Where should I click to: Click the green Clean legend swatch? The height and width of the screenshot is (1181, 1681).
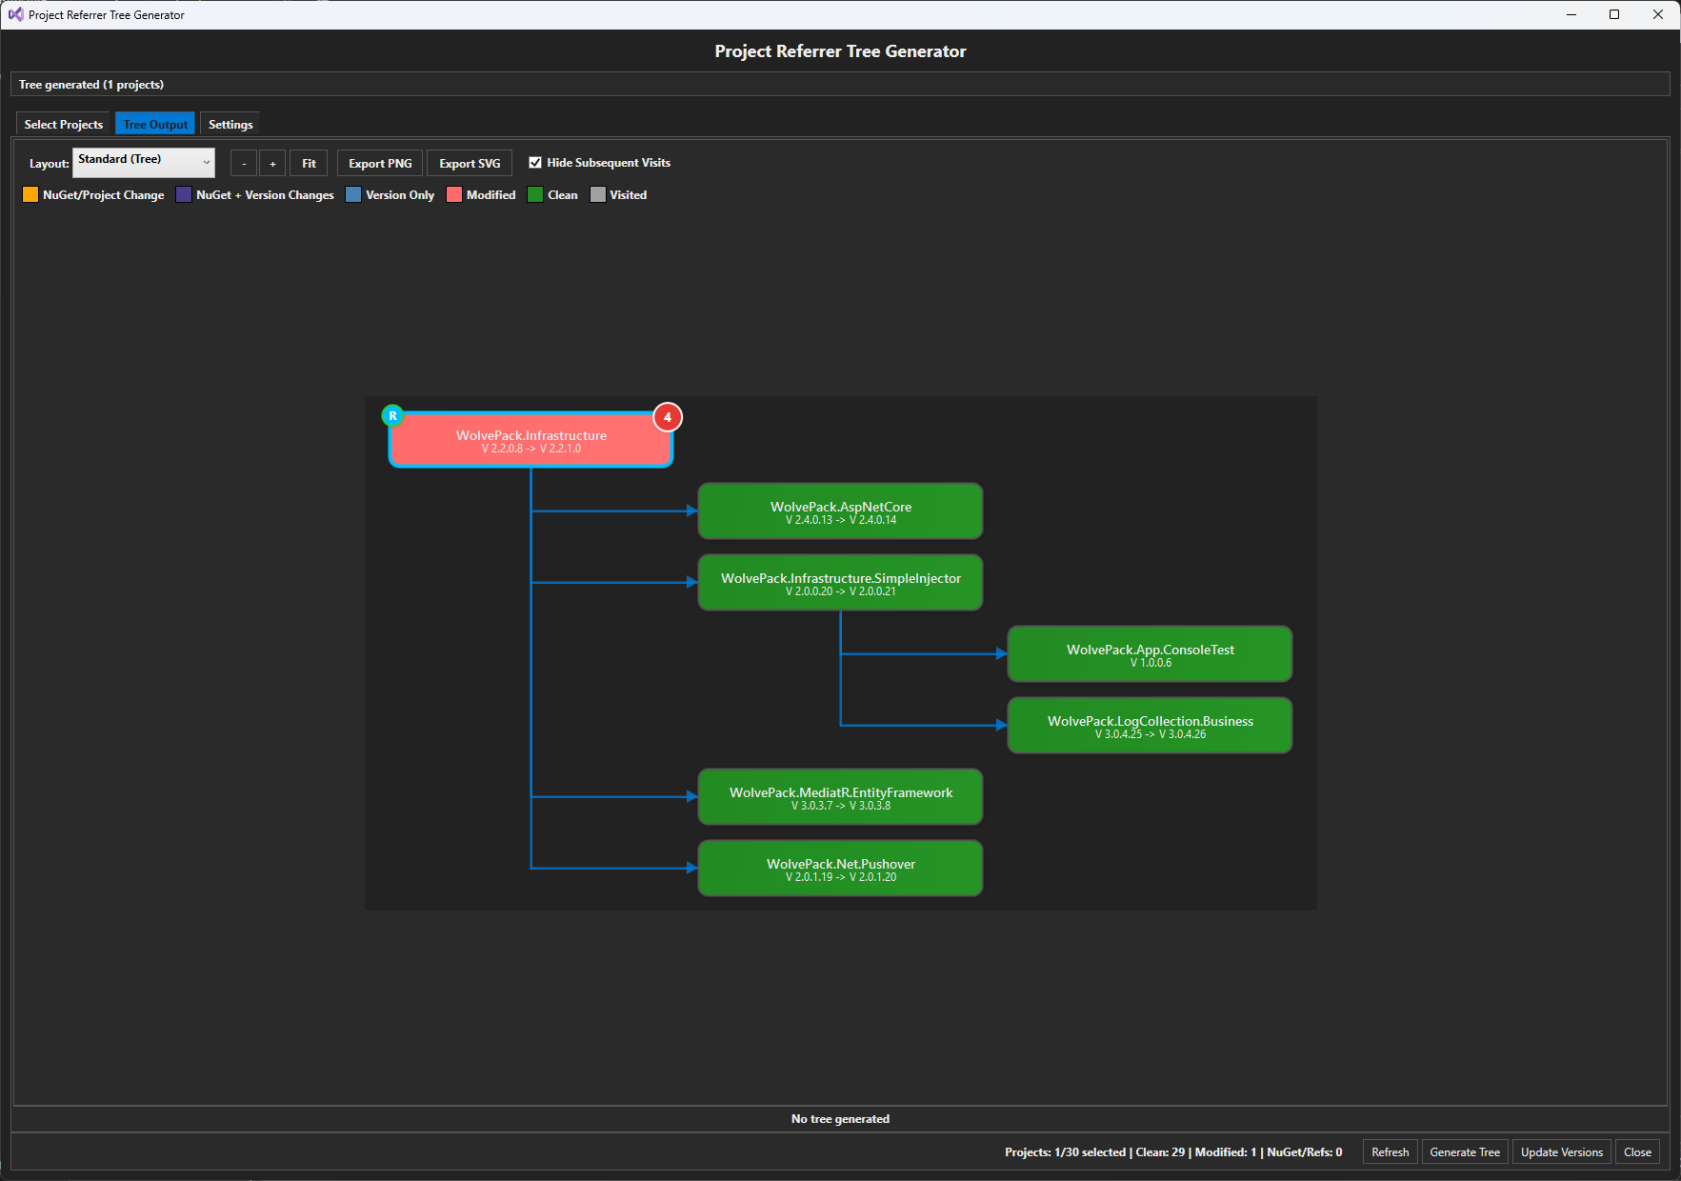pyautogui.click(x=536, y=194)
